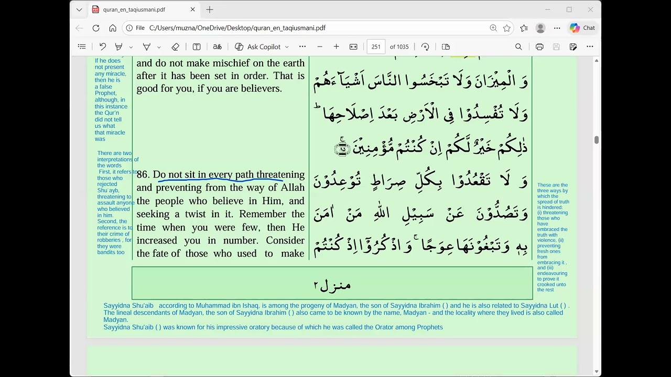Click the vertical scrollbar thumb
This screenshot has width=671, height=377.
pyautogui.click(x=597, y=140)
